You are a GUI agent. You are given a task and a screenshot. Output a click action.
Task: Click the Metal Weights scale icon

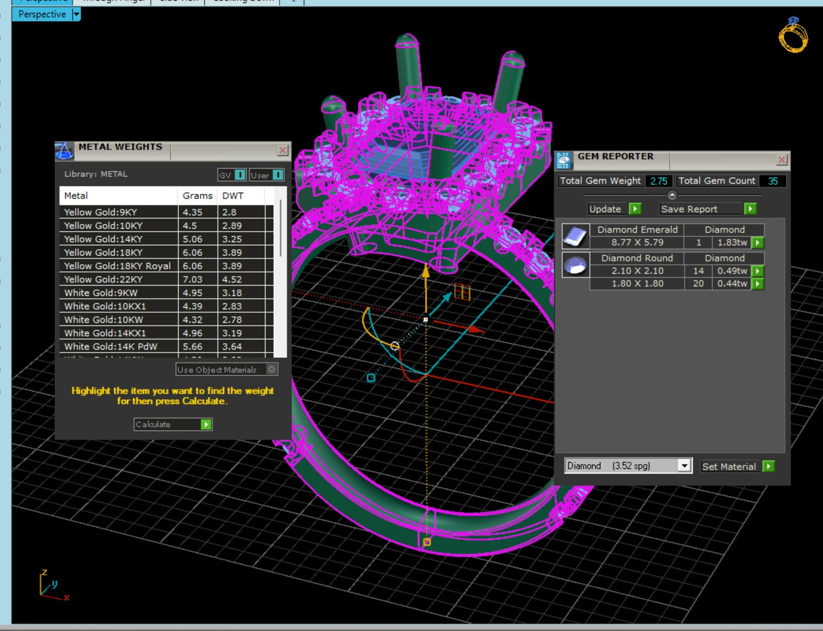pos(64,151)
